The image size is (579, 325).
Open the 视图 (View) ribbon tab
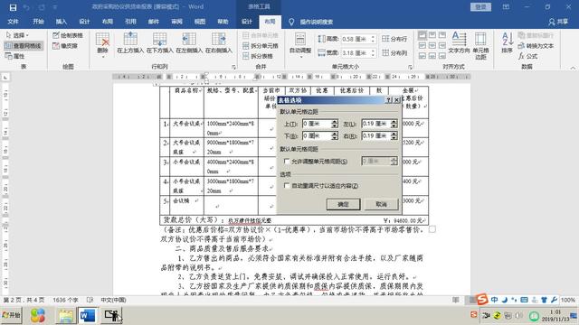199,22
